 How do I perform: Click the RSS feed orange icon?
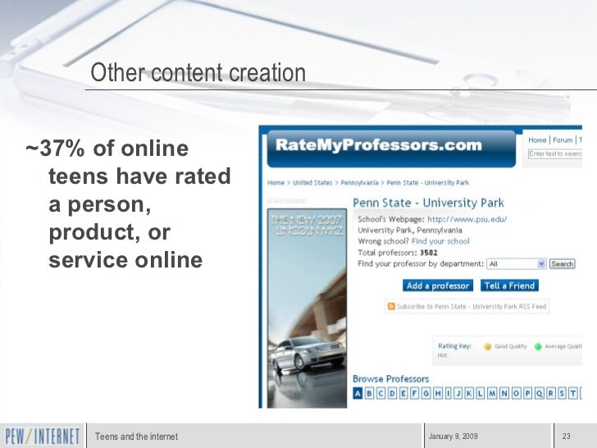point(391,306)
